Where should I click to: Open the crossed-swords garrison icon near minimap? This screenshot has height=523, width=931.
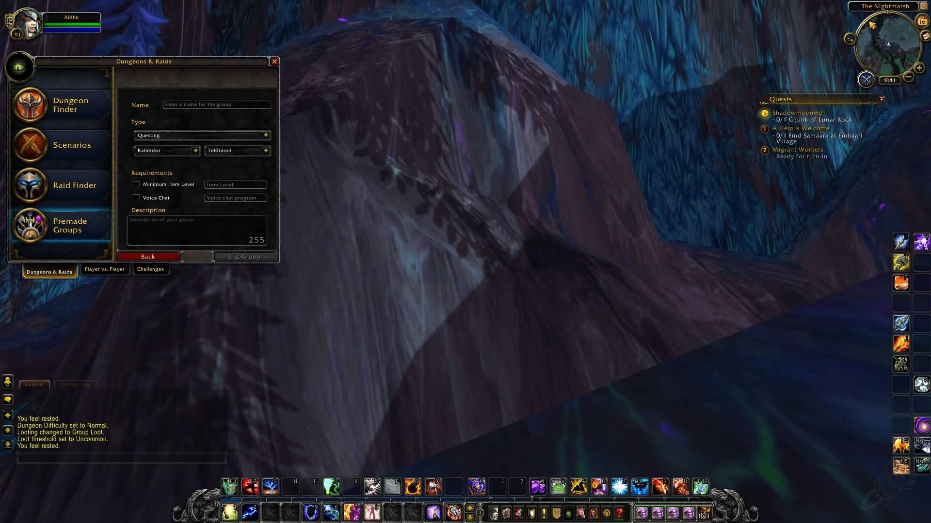coord(866,79)
